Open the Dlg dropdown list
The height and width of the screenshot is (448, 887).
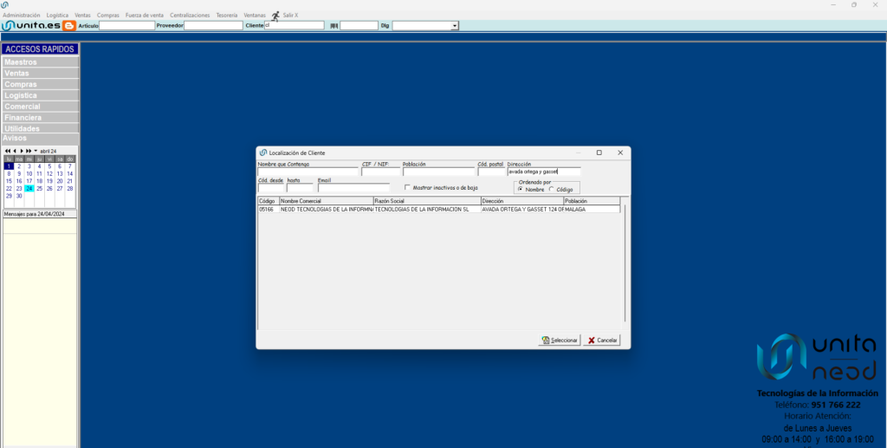tap(455, 26)
